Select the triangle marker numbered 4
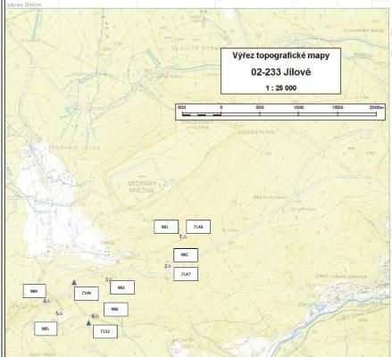This screenshot has height=357, width=392. point(48,301)
